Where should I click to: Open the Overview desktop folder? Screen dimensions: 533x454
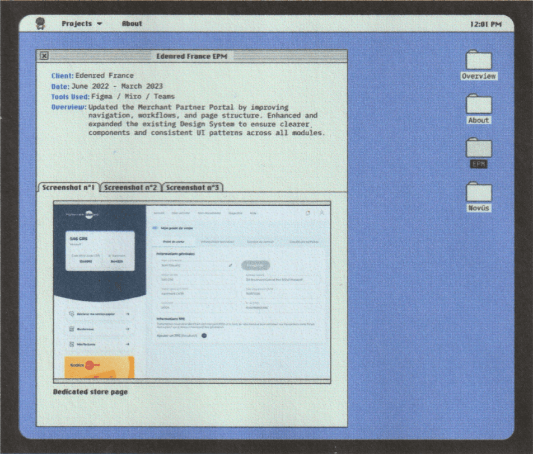(x=479, y=65)
